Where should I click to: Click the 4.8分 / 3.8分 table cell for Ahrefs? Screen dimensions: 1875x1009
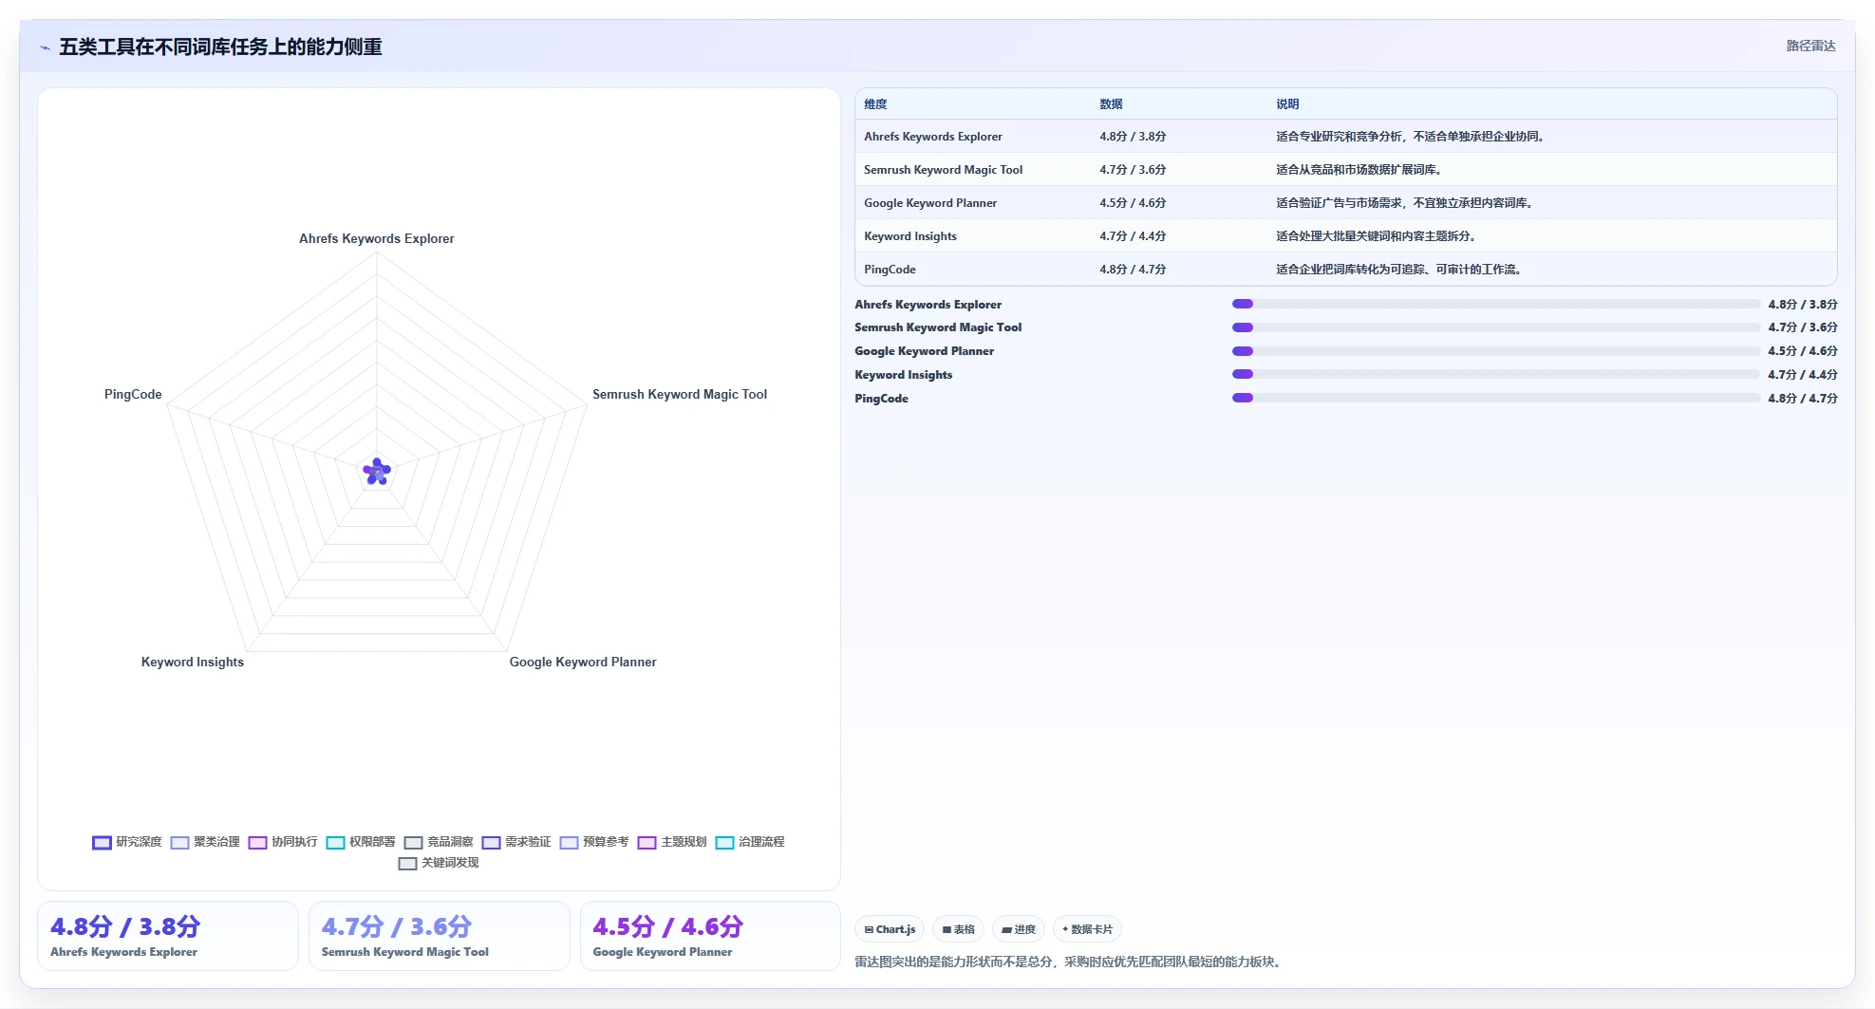click(x=1133, y=137)
